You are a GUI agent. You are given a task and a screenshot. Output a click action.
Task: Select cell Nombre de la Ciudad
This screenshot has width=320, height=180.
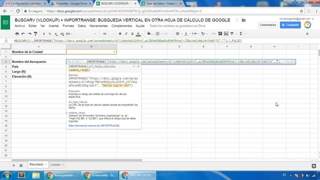point(39,52)
